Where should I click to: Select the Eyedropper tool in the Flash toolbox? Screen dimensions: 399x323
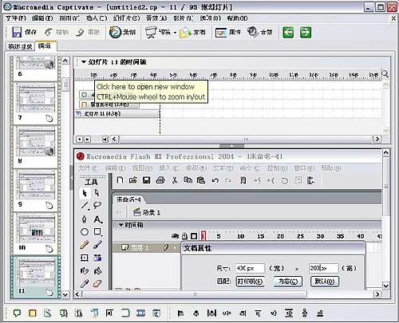pos(85,284)
